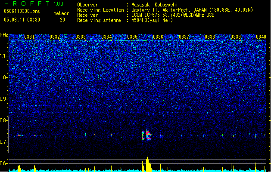The width and height of the screenshot is (271, 172).
Task: Click the 0333 time marker
Action: click(x=81, y=37)
